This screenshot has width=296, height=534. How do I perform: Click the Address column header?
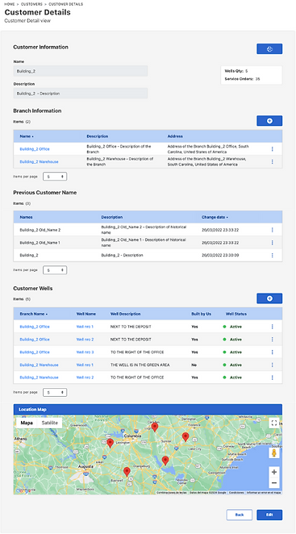tap(175, 136)
